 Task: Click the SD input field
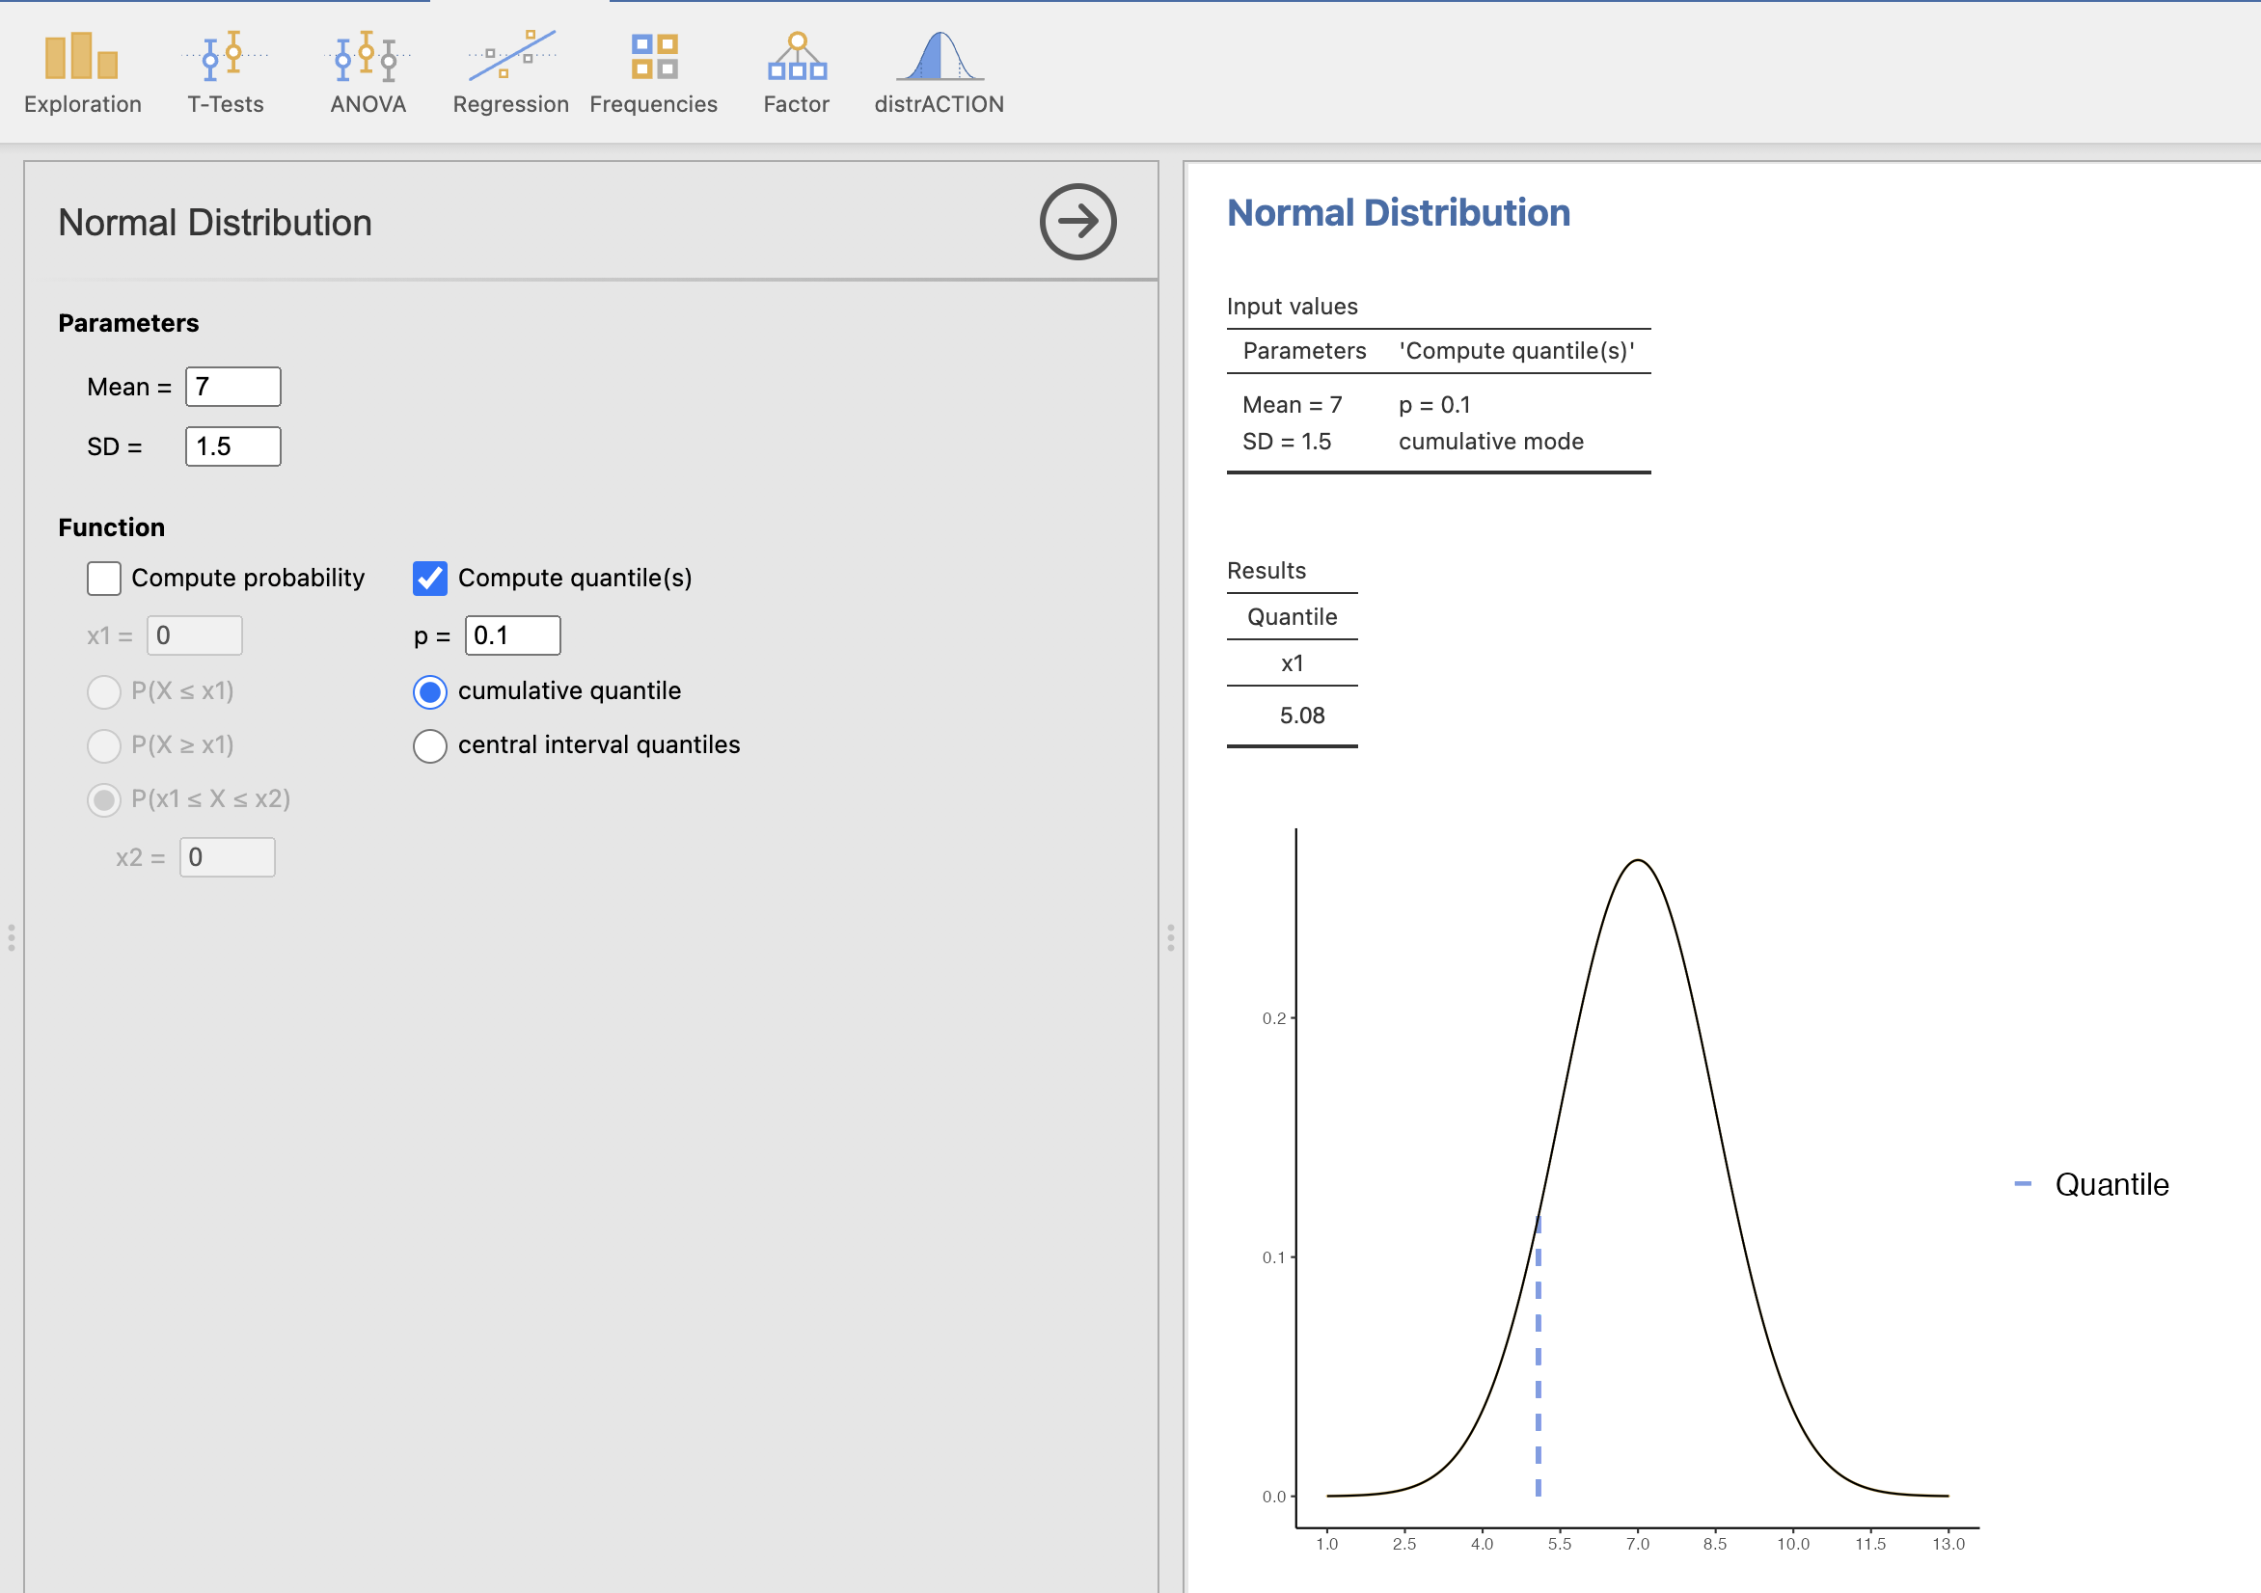coord(233,447)
